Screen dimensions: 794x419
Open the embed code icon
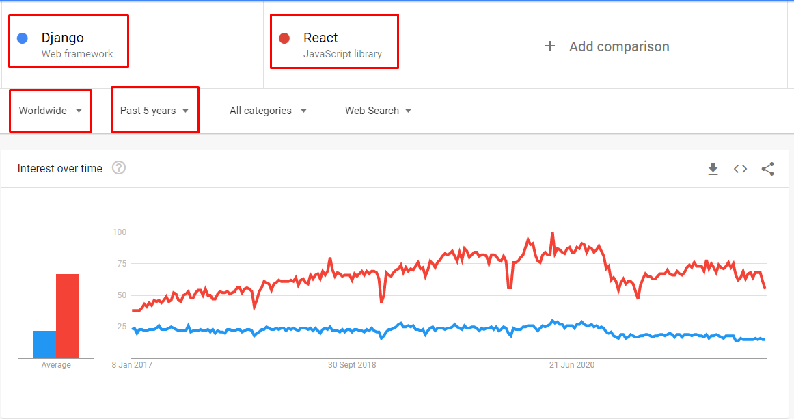tap(740, 169)
